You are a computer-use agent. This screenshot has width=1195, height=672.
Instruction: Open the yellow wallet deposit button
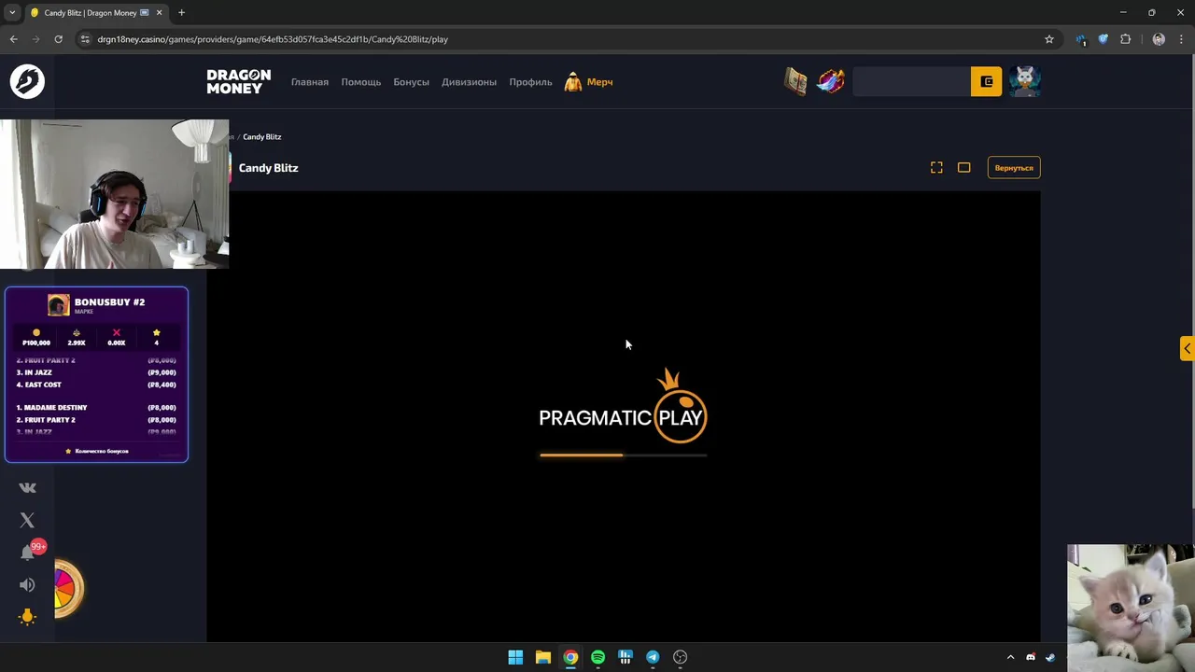click(x=986, y=81)
